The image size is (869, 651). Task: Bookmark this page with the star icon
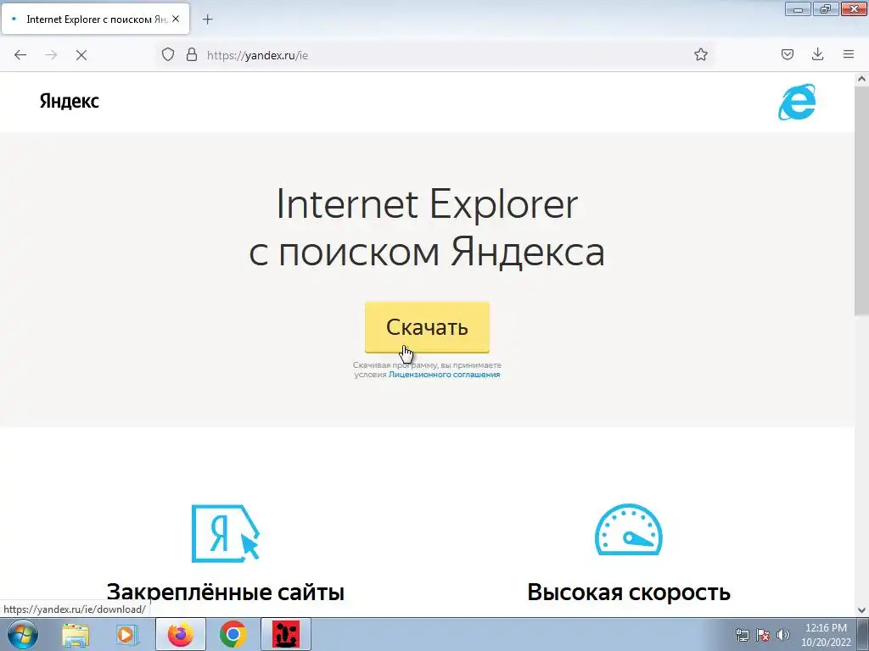(x=700, y=54)
